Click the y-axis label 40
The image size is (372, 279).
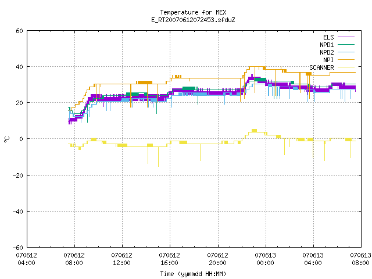point(19,67)
